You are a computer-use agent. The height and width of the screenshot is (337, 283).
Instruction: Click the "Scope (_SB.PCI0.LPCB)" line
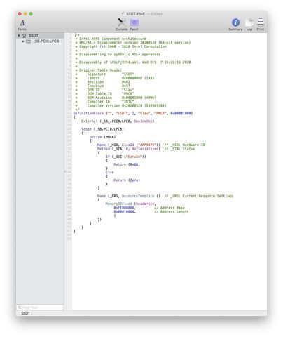102,129
